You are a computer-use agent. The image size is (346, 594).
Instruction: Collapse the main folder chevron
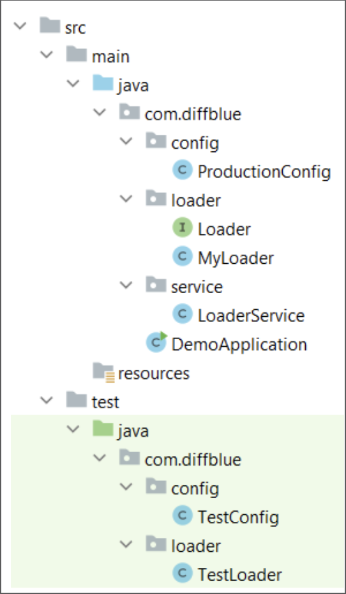[46, 55]
